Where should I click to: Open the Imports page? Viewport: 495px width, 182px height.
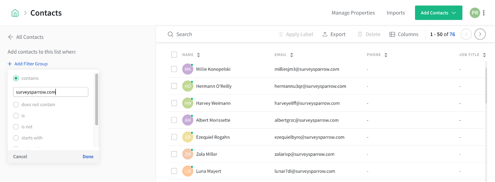coord(396,13)
